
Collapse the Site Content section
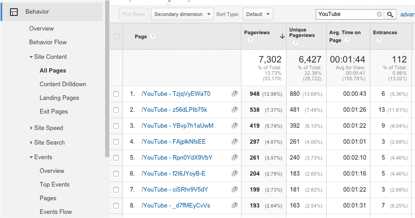pos(31,57)
